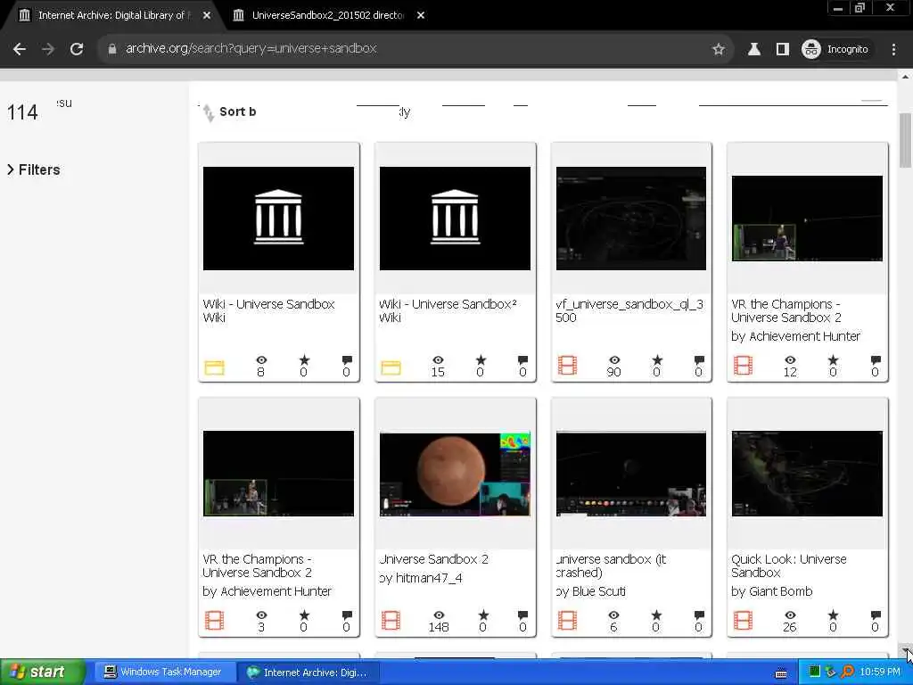Click the 10:59 PM system clock
This screenshot has height=685, width=913.
(x=880, y=673)
